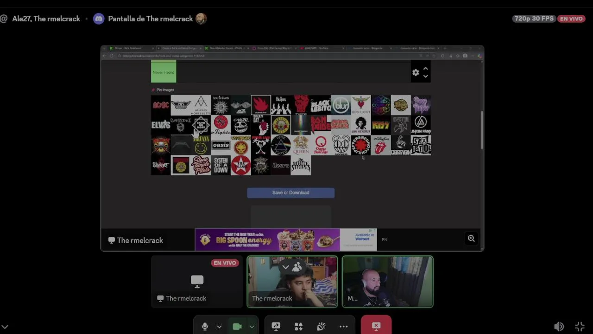Click the Ale27, The rmelcrack channel name

tap(46, 19)
